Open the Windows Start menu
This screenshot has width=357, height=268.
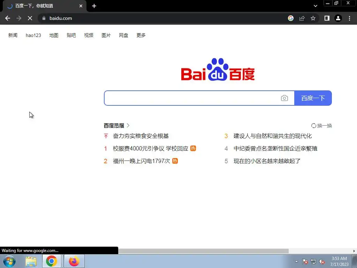click(9, 261)
